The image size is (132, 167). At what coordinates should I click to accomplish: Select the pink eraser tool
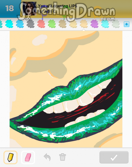[28, 157]
